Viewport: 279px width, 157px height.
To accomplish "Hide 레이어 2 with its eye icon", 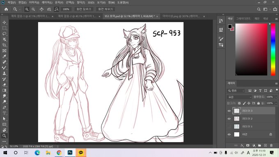I will [x=229, y=118].
